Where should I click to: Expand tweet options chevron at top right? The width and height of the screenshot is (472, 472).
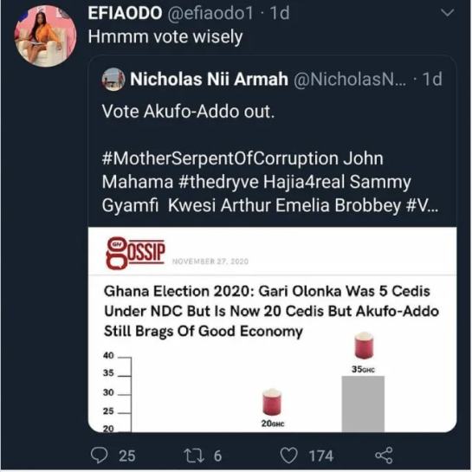tap(447, 13)
